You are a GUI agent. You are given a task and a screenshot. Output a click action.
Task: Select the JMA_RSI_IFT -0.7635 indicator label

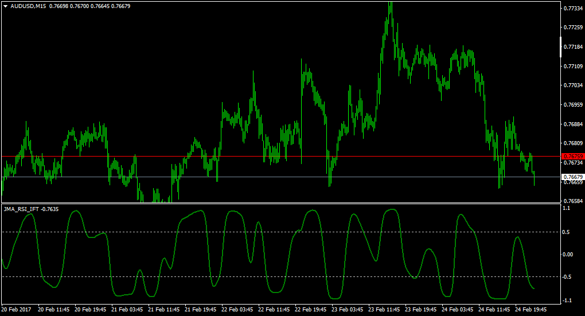pyautogui.click(x=31, y=209)
